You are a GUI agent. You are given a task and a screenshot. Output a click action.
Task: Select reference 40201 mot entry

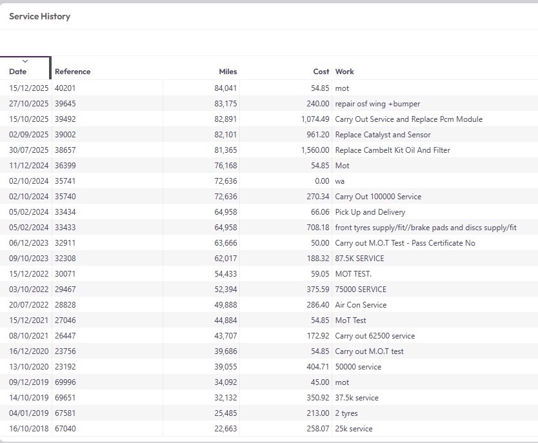pos(65,88)
